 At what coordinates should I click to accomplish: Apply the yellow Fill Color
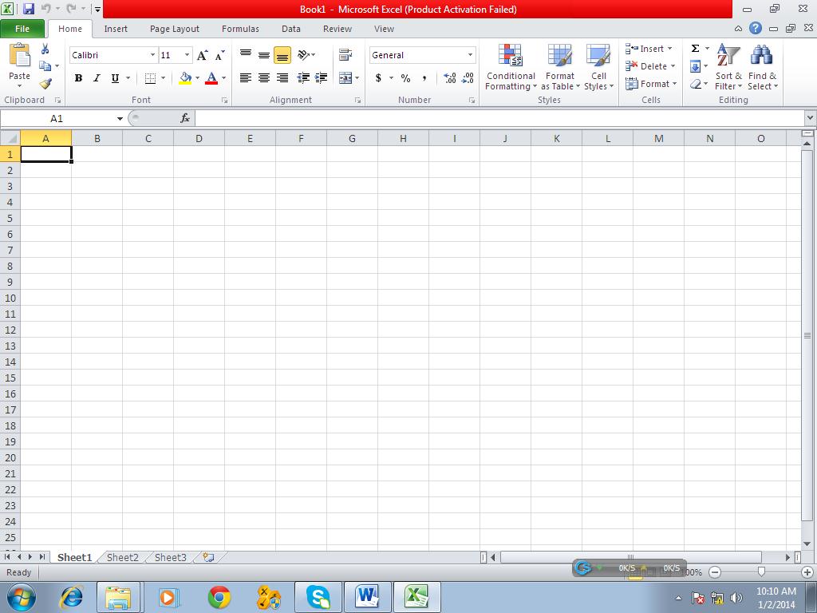coord(185,78)
